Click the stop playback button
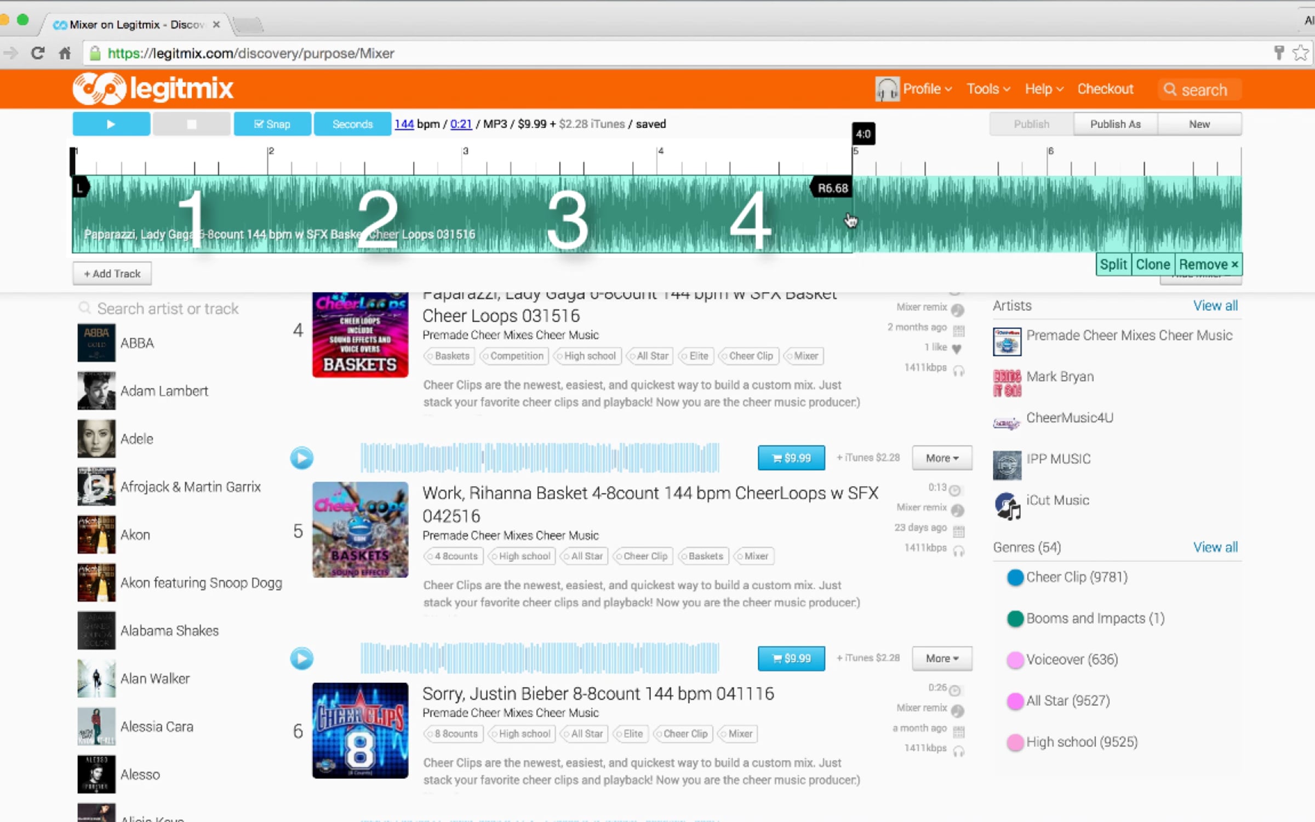Screen dimensions: 1315x822 click(x=191, y=124)
